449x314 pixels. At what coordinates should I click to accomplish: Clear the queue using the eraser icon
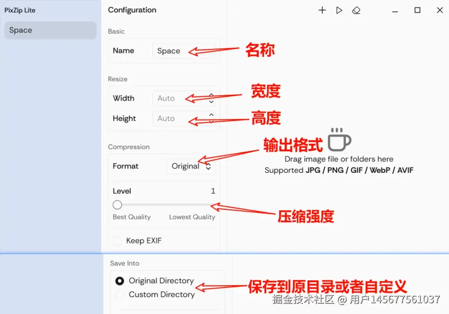(356, 10)
